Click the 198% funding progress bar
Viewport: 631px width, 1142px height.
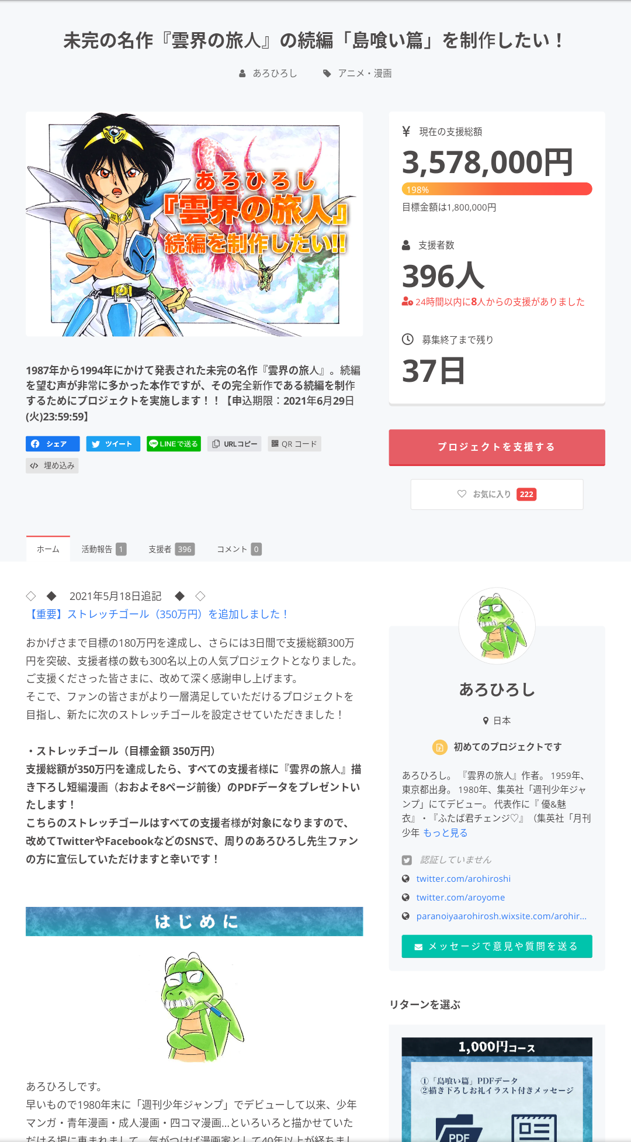pos(497,189)
